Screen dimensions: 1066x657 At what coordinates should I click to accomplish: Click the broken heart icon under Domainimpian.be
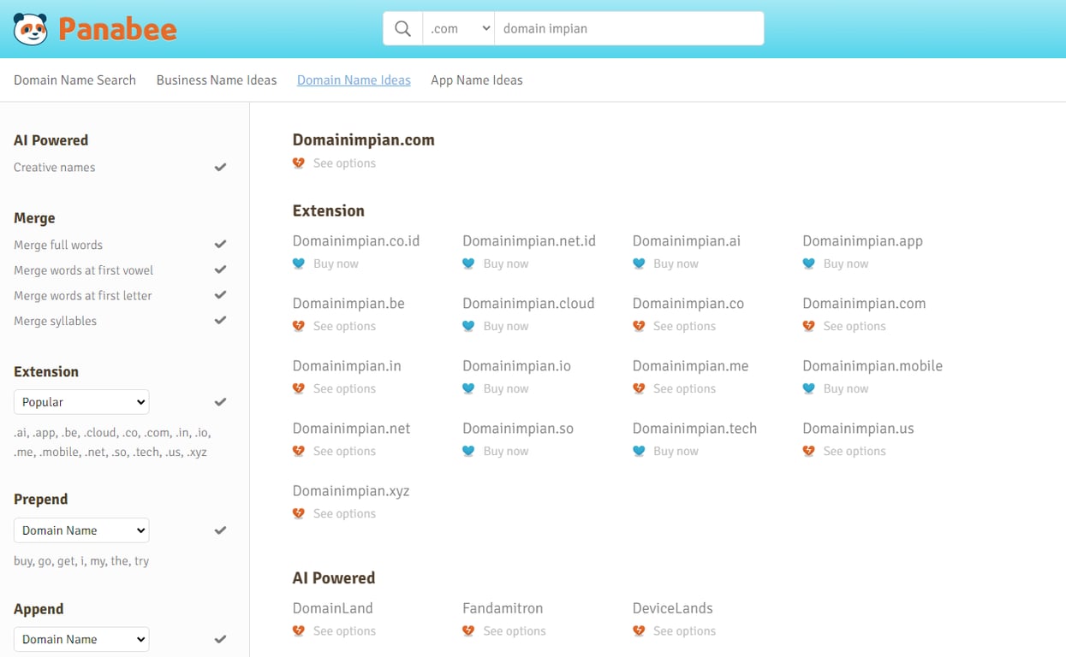299,326
